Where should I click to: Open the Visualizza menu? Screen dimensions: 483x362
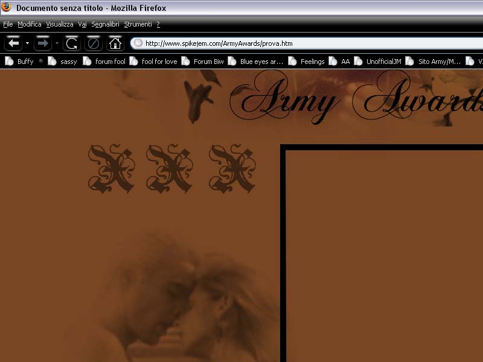tap(60, 24)
